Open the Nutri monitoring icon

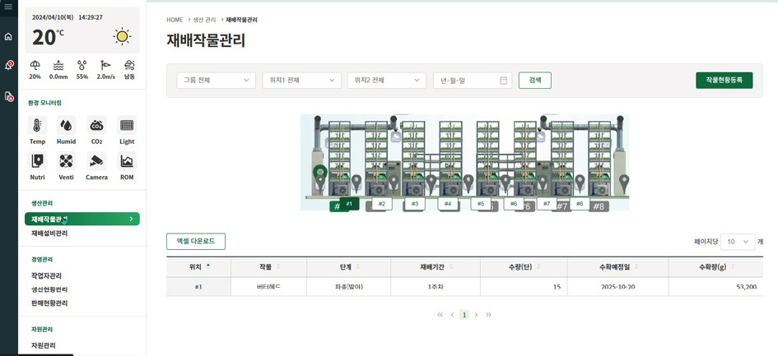(x=37, y=161)
